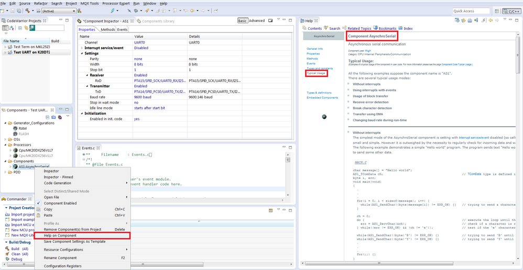Image resolution: width=523 pixels, height=270 pixels.
Task: Expand the Interrupt service/event property row
Action: click(82, 48)
